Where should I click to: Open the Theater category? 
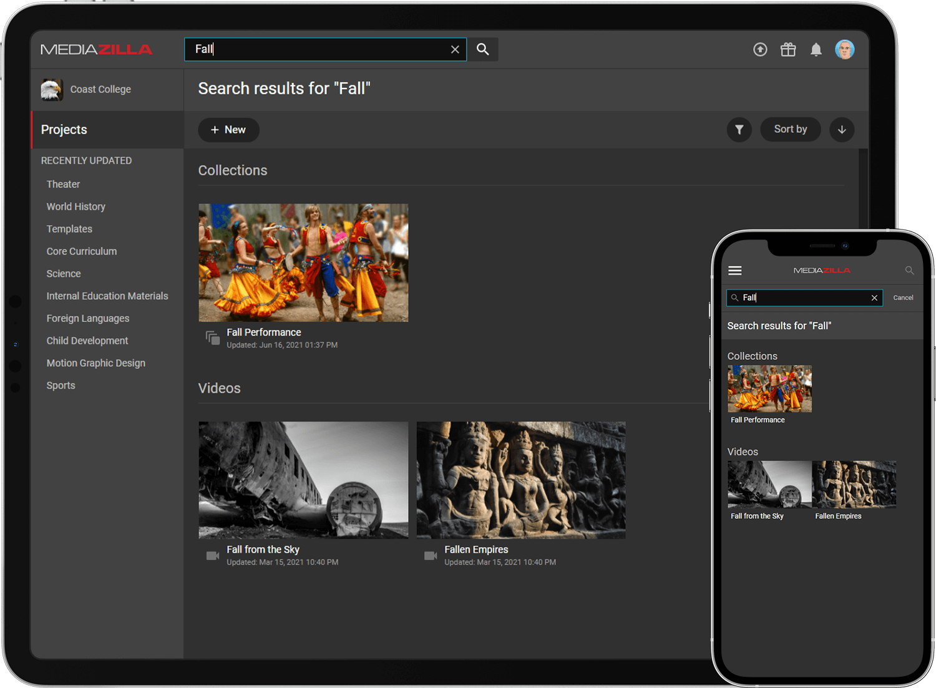[x=63, y=184]
